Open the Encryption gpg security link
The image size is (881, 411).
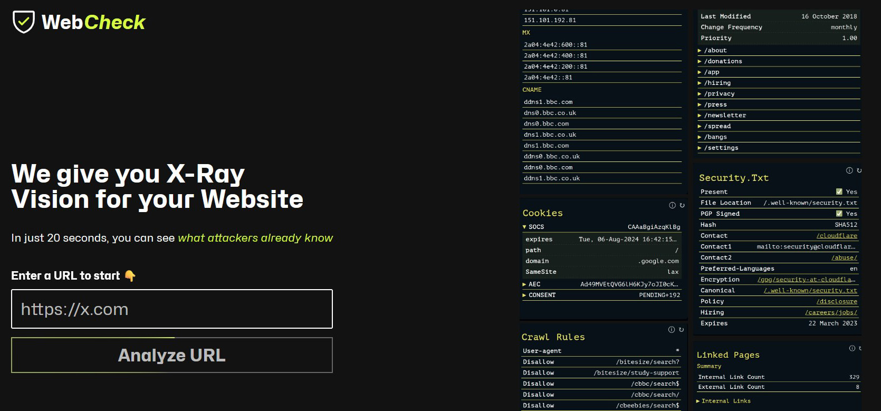tap(807, 280)
